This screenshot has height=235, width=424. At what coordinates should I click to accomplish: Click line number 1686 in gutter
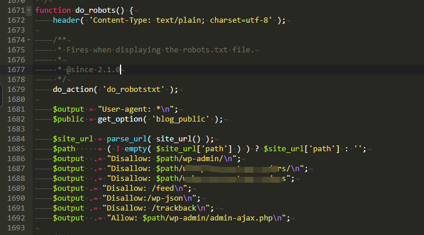pyautogui.click(x=16, y=159)
